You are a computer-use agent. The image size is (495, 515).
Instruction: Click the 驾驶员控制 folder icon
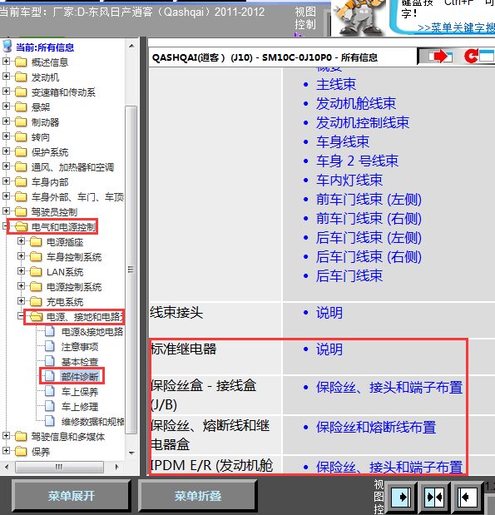(x=21, y=211)
